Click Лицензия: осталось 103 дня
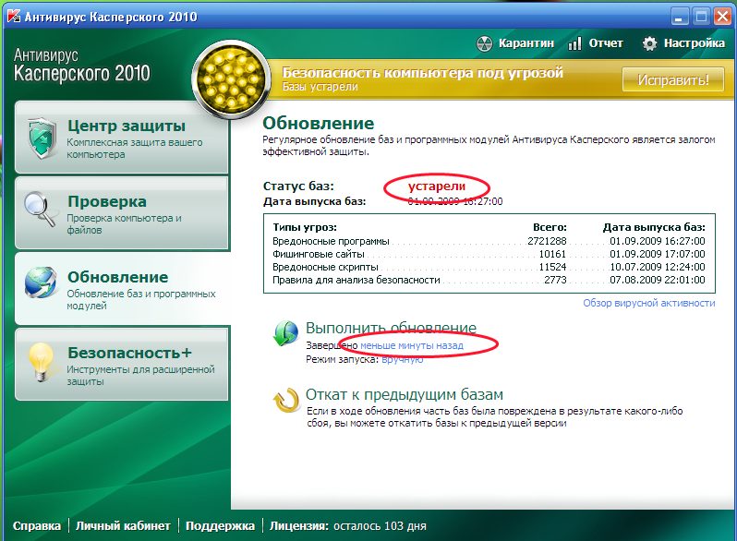This screenshot has width=737, height=541. click(348, 525)
